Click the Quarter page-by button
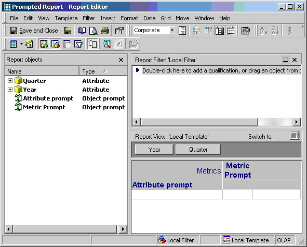This screenshot has width=307, height=247. [x=198, y=150]
